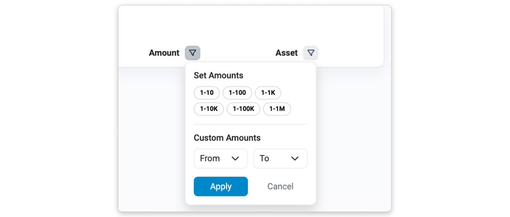Click the Custom Amounts heading
This screenshot has height=217, width=510.
pos(227,138)
